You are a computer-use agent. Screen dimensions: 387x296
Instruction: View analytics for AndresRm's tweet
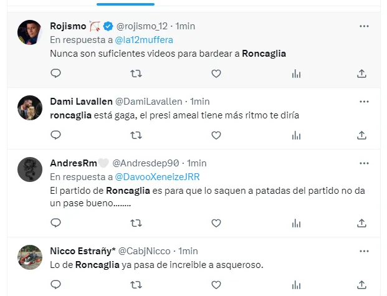pyautogui.click(x=296, y=222)
